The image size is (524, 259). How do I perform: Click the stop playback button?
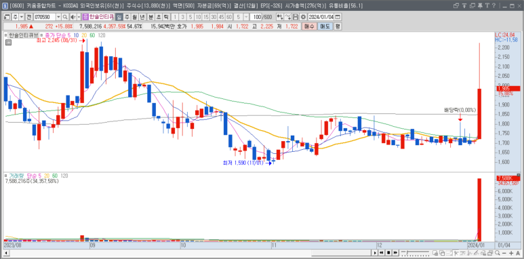tap(388, 253)
